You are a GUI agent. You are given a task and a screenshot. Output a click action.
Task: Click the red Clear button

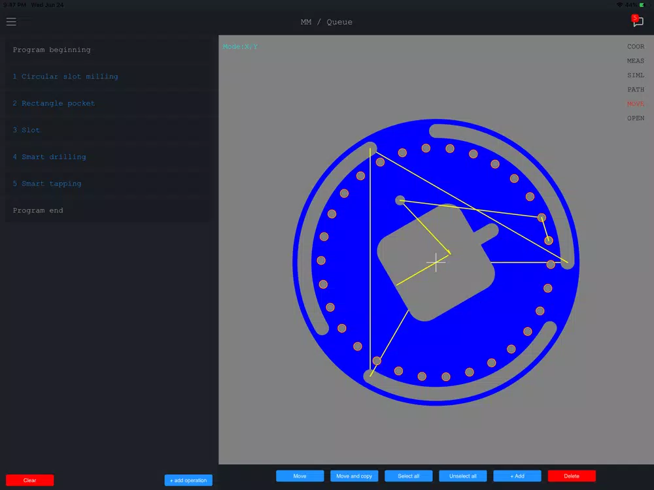pos(29,480)
